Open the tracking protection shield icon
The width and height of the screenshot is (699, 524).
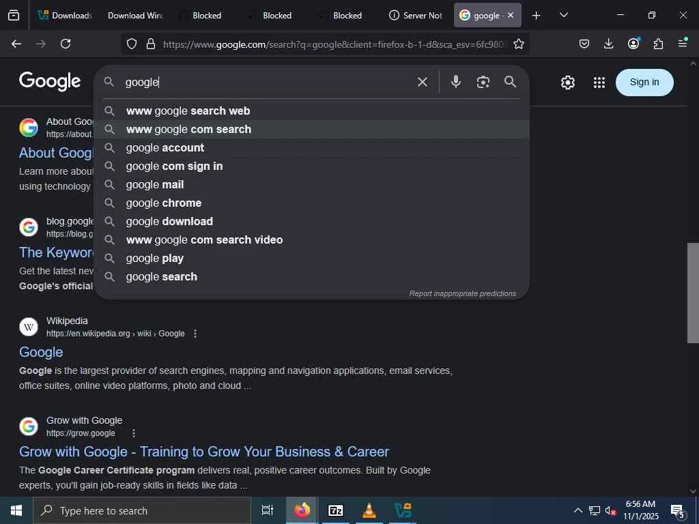132,44
